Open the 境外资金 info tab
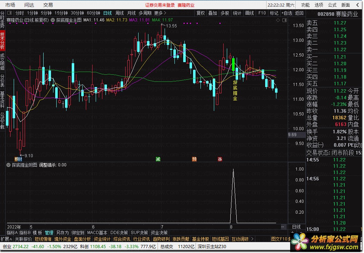 [63, 239]
